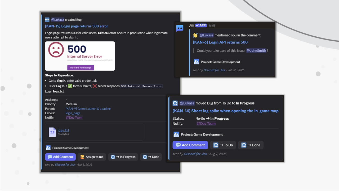
Task: Click the Jiri bot avatar icon
Action: point(180,28)
